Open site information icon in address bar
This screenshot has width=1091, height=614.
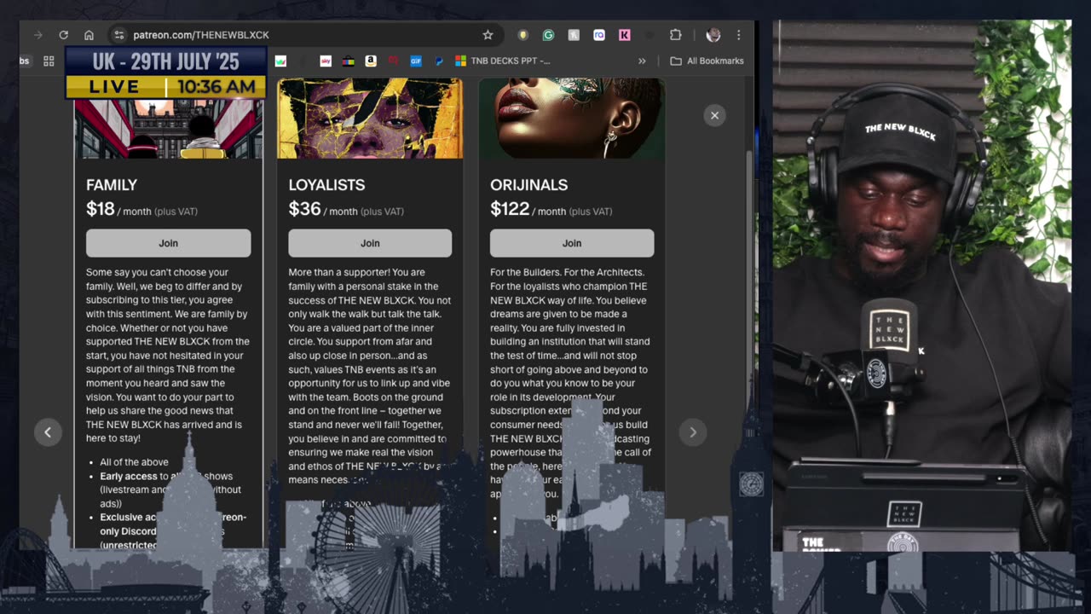click(x=119, y=35)
